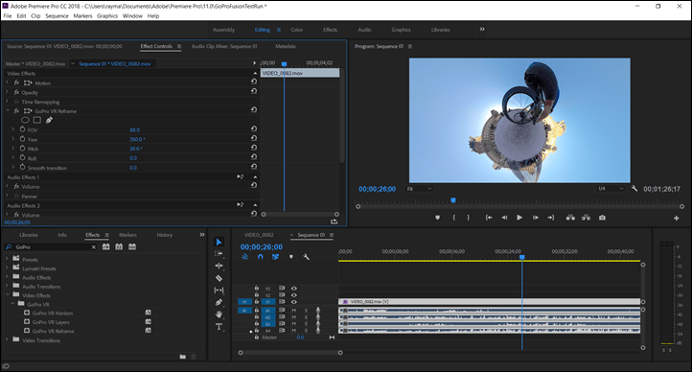
Task: Open the Markers menu
Action: tap(82, 16)
